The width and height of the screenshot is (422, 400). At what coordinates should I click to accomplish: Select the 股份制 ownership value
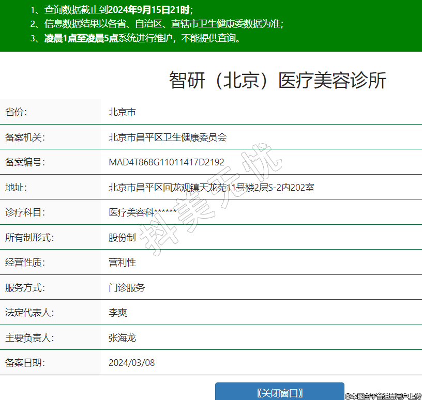click(x=122, y=237)
